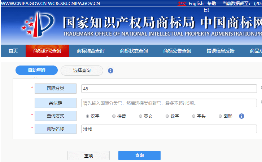This screenshot has height=162, width=262.
Task: Open 商标近似查询 navigation tab
Action: [x=47, y=51]
